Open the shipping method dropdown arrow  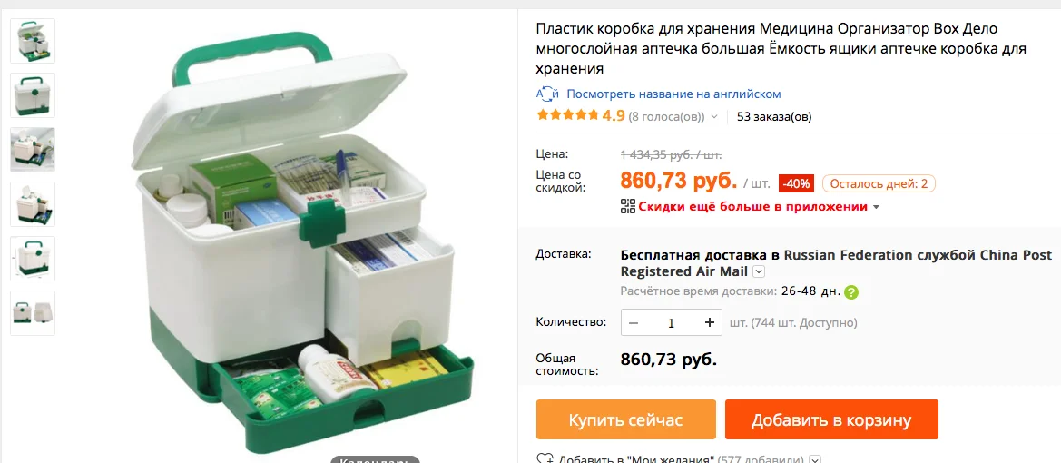tap(759, 272)
